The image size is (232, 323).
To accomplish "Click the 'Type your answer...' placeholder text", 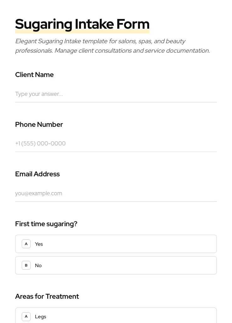I will [x=39, y=94].
